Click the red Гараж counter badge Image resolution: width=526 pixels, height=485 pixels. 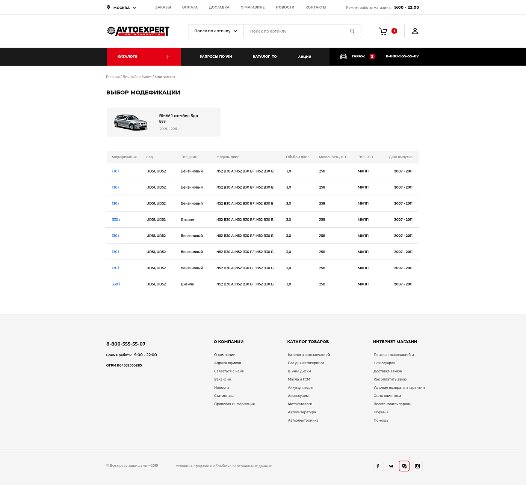[372, 56]
